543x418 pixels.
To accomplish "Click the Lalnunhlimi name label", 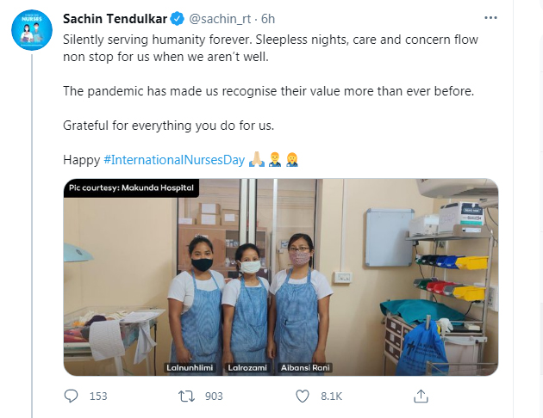I will [x=190, y=367].
